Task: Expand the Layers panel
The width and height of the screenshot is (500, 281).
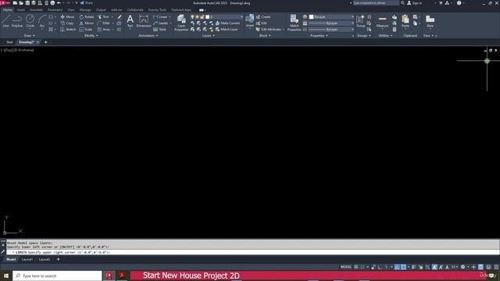Action: tap(209, 36)
